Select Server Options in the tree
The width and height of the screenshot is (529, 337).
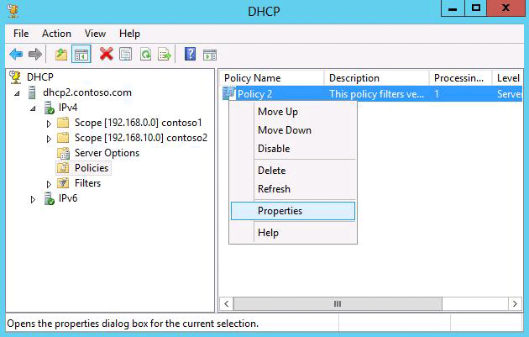[107, 153]
